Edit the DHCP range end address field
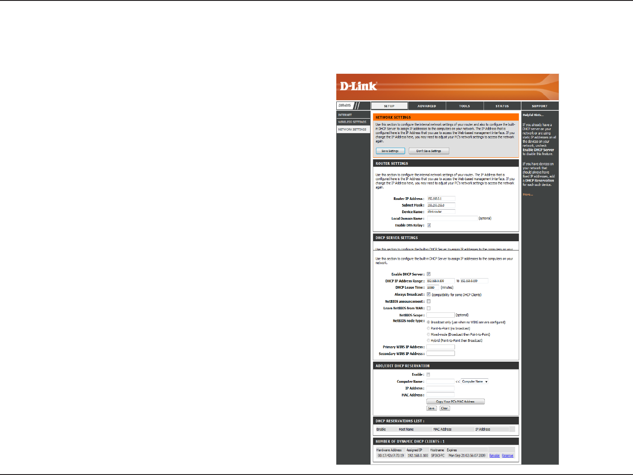Image resolution: width=633 pixels, height=475 pixels. [x=474, y=281]
